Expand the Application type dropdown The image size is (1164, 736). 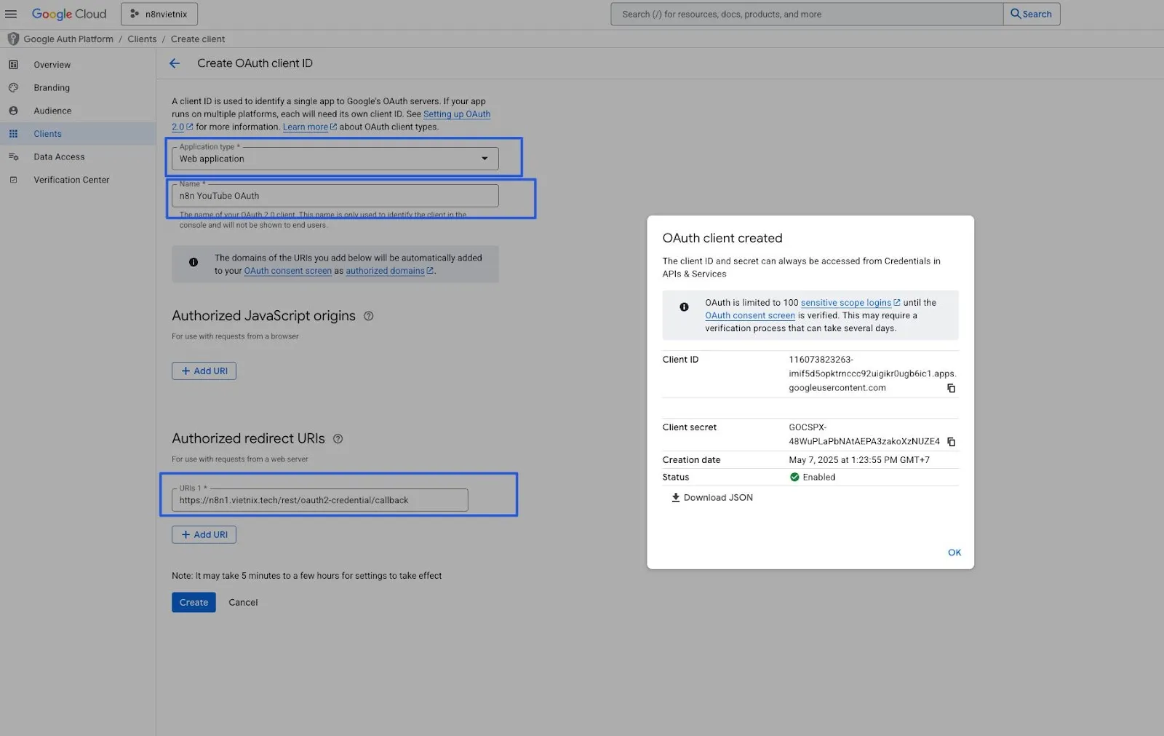[335, 159]
